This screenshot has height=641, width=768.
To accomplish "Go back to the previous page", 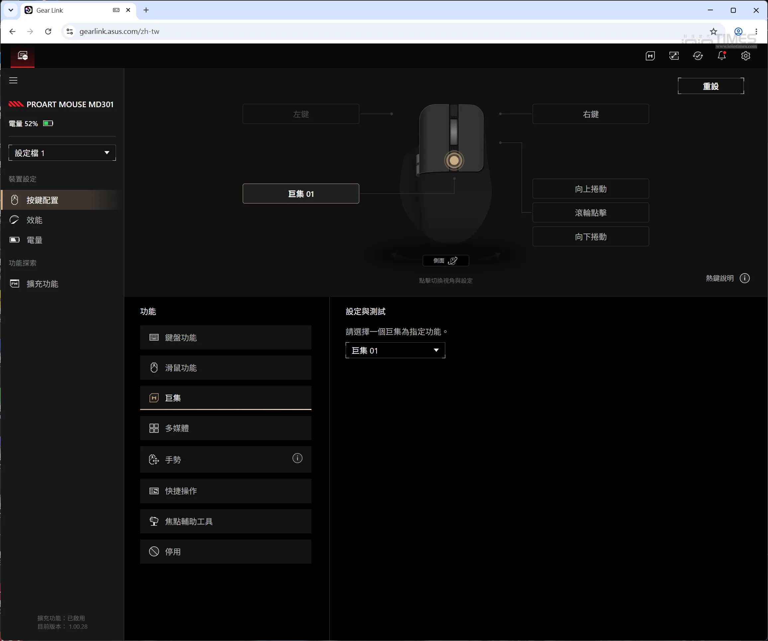I will [x=12, y=32].
